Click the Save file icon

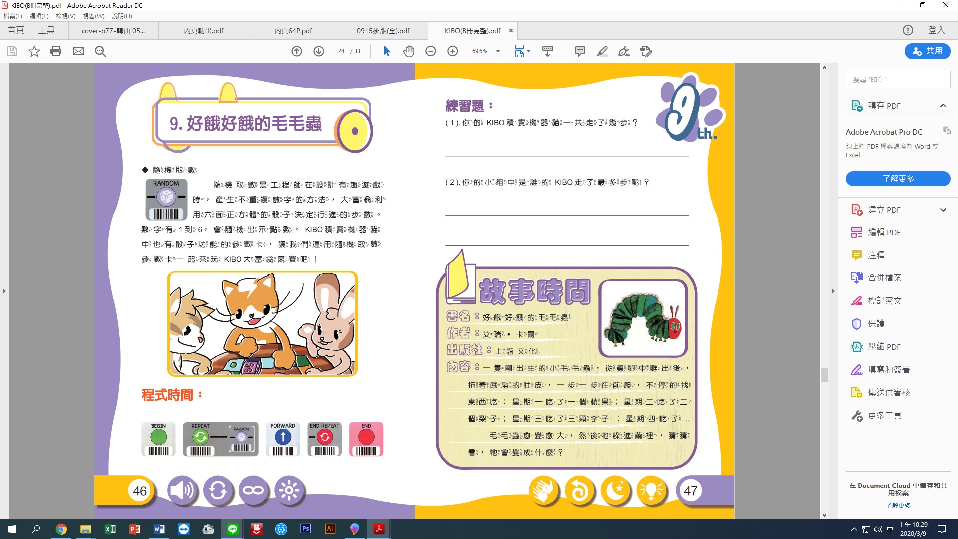pyautogui.click(x=12, y=51)
